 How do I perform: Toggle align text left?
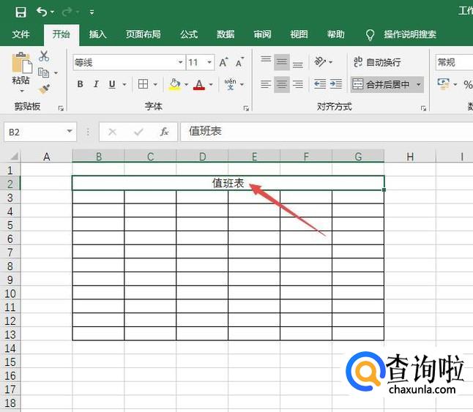[x=266, y=84]
